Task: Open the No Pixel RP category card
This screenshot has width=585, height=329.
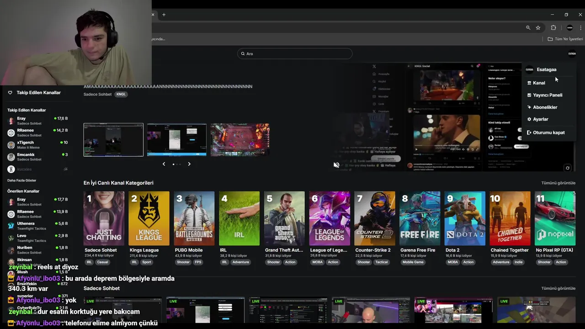Action: 555,218
